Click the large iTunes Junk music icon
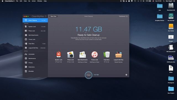Screen dimensions: 177x100 pyautogui.click(x=95, y=54)
